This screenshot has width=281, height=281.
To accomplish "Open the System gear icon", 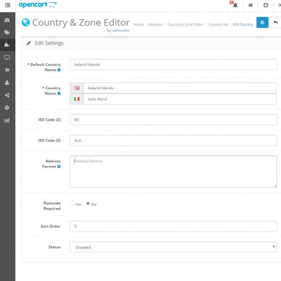I will tap(7, 108).
